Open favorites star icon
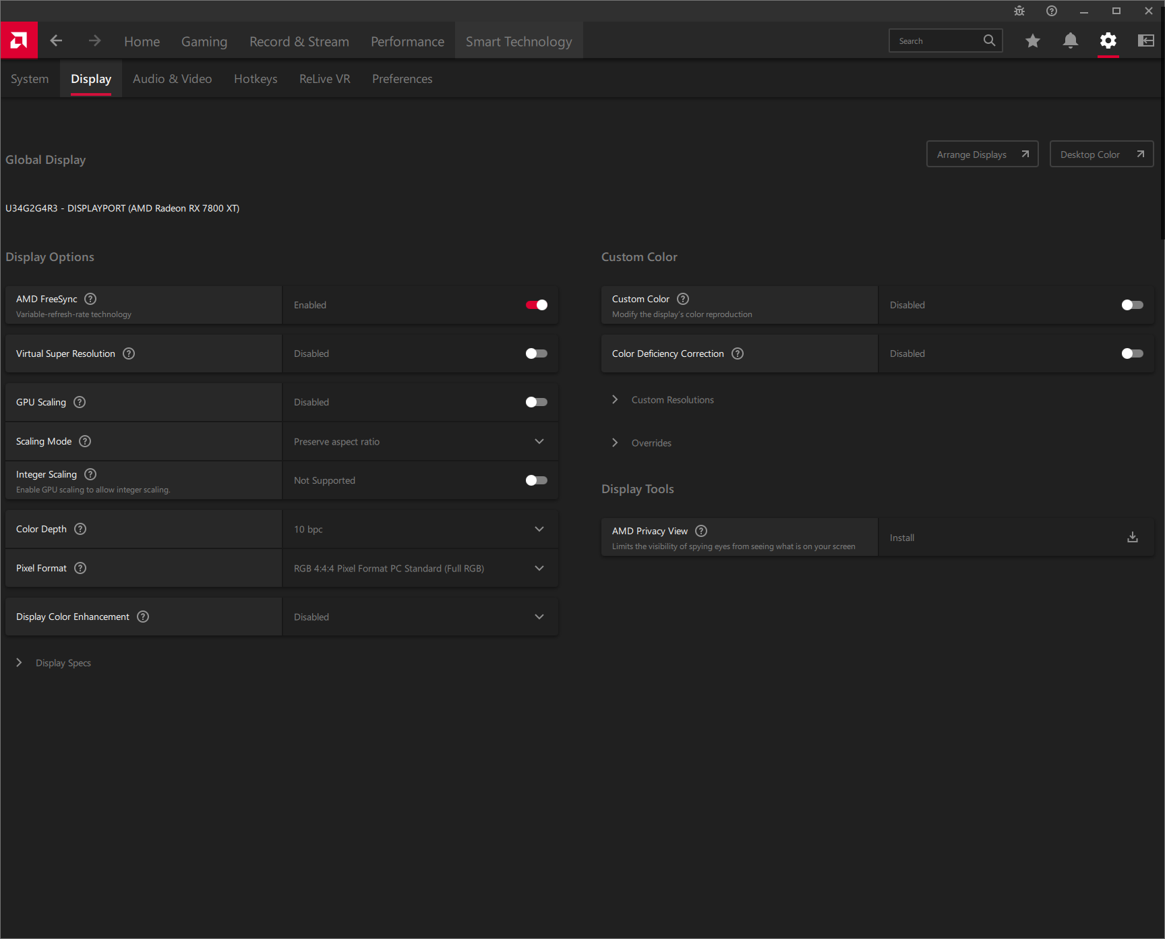 pos(1033,41)
